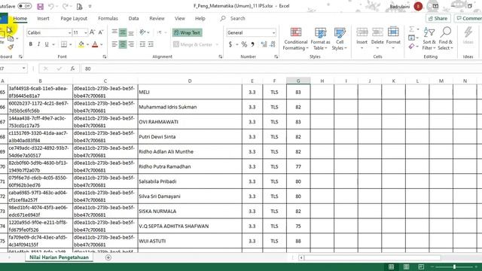Click the Increase Font Size icon

(x=92, y=32)
